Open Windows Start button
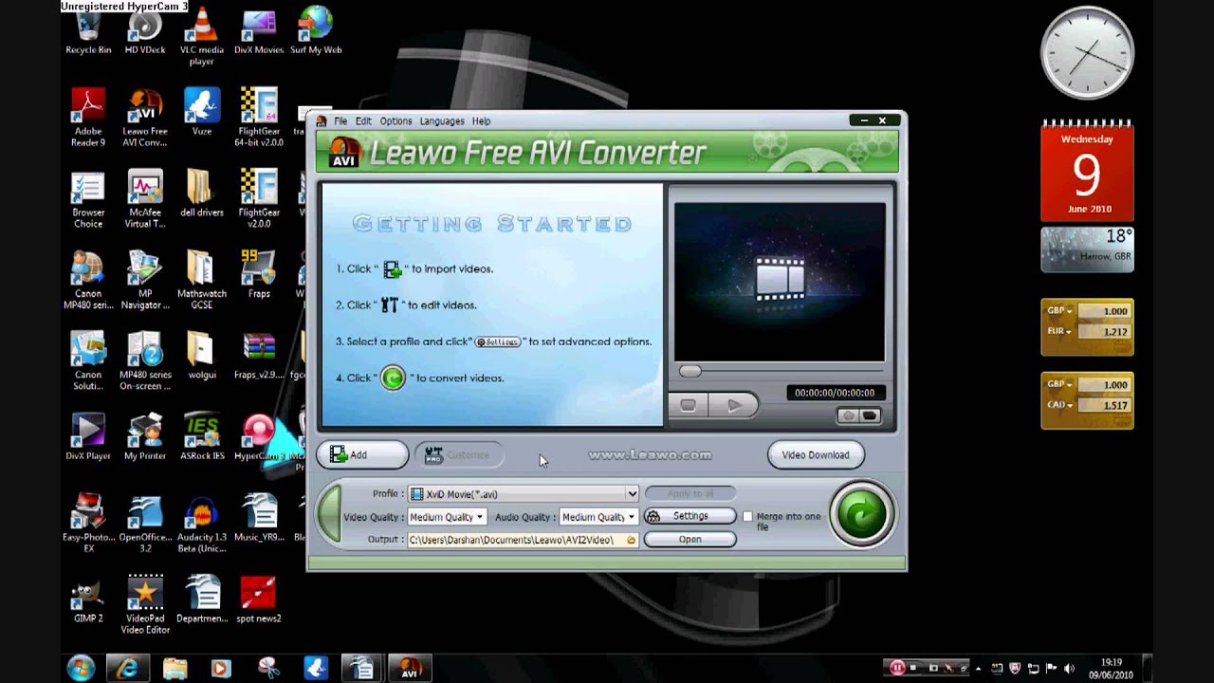 pyautogui.click(x=81, y=668)
